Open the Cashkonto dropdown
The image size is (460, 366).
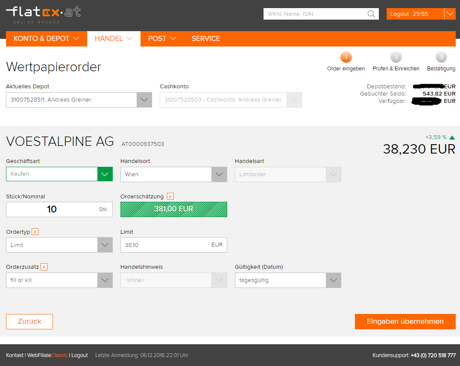(x=231, y=100)
